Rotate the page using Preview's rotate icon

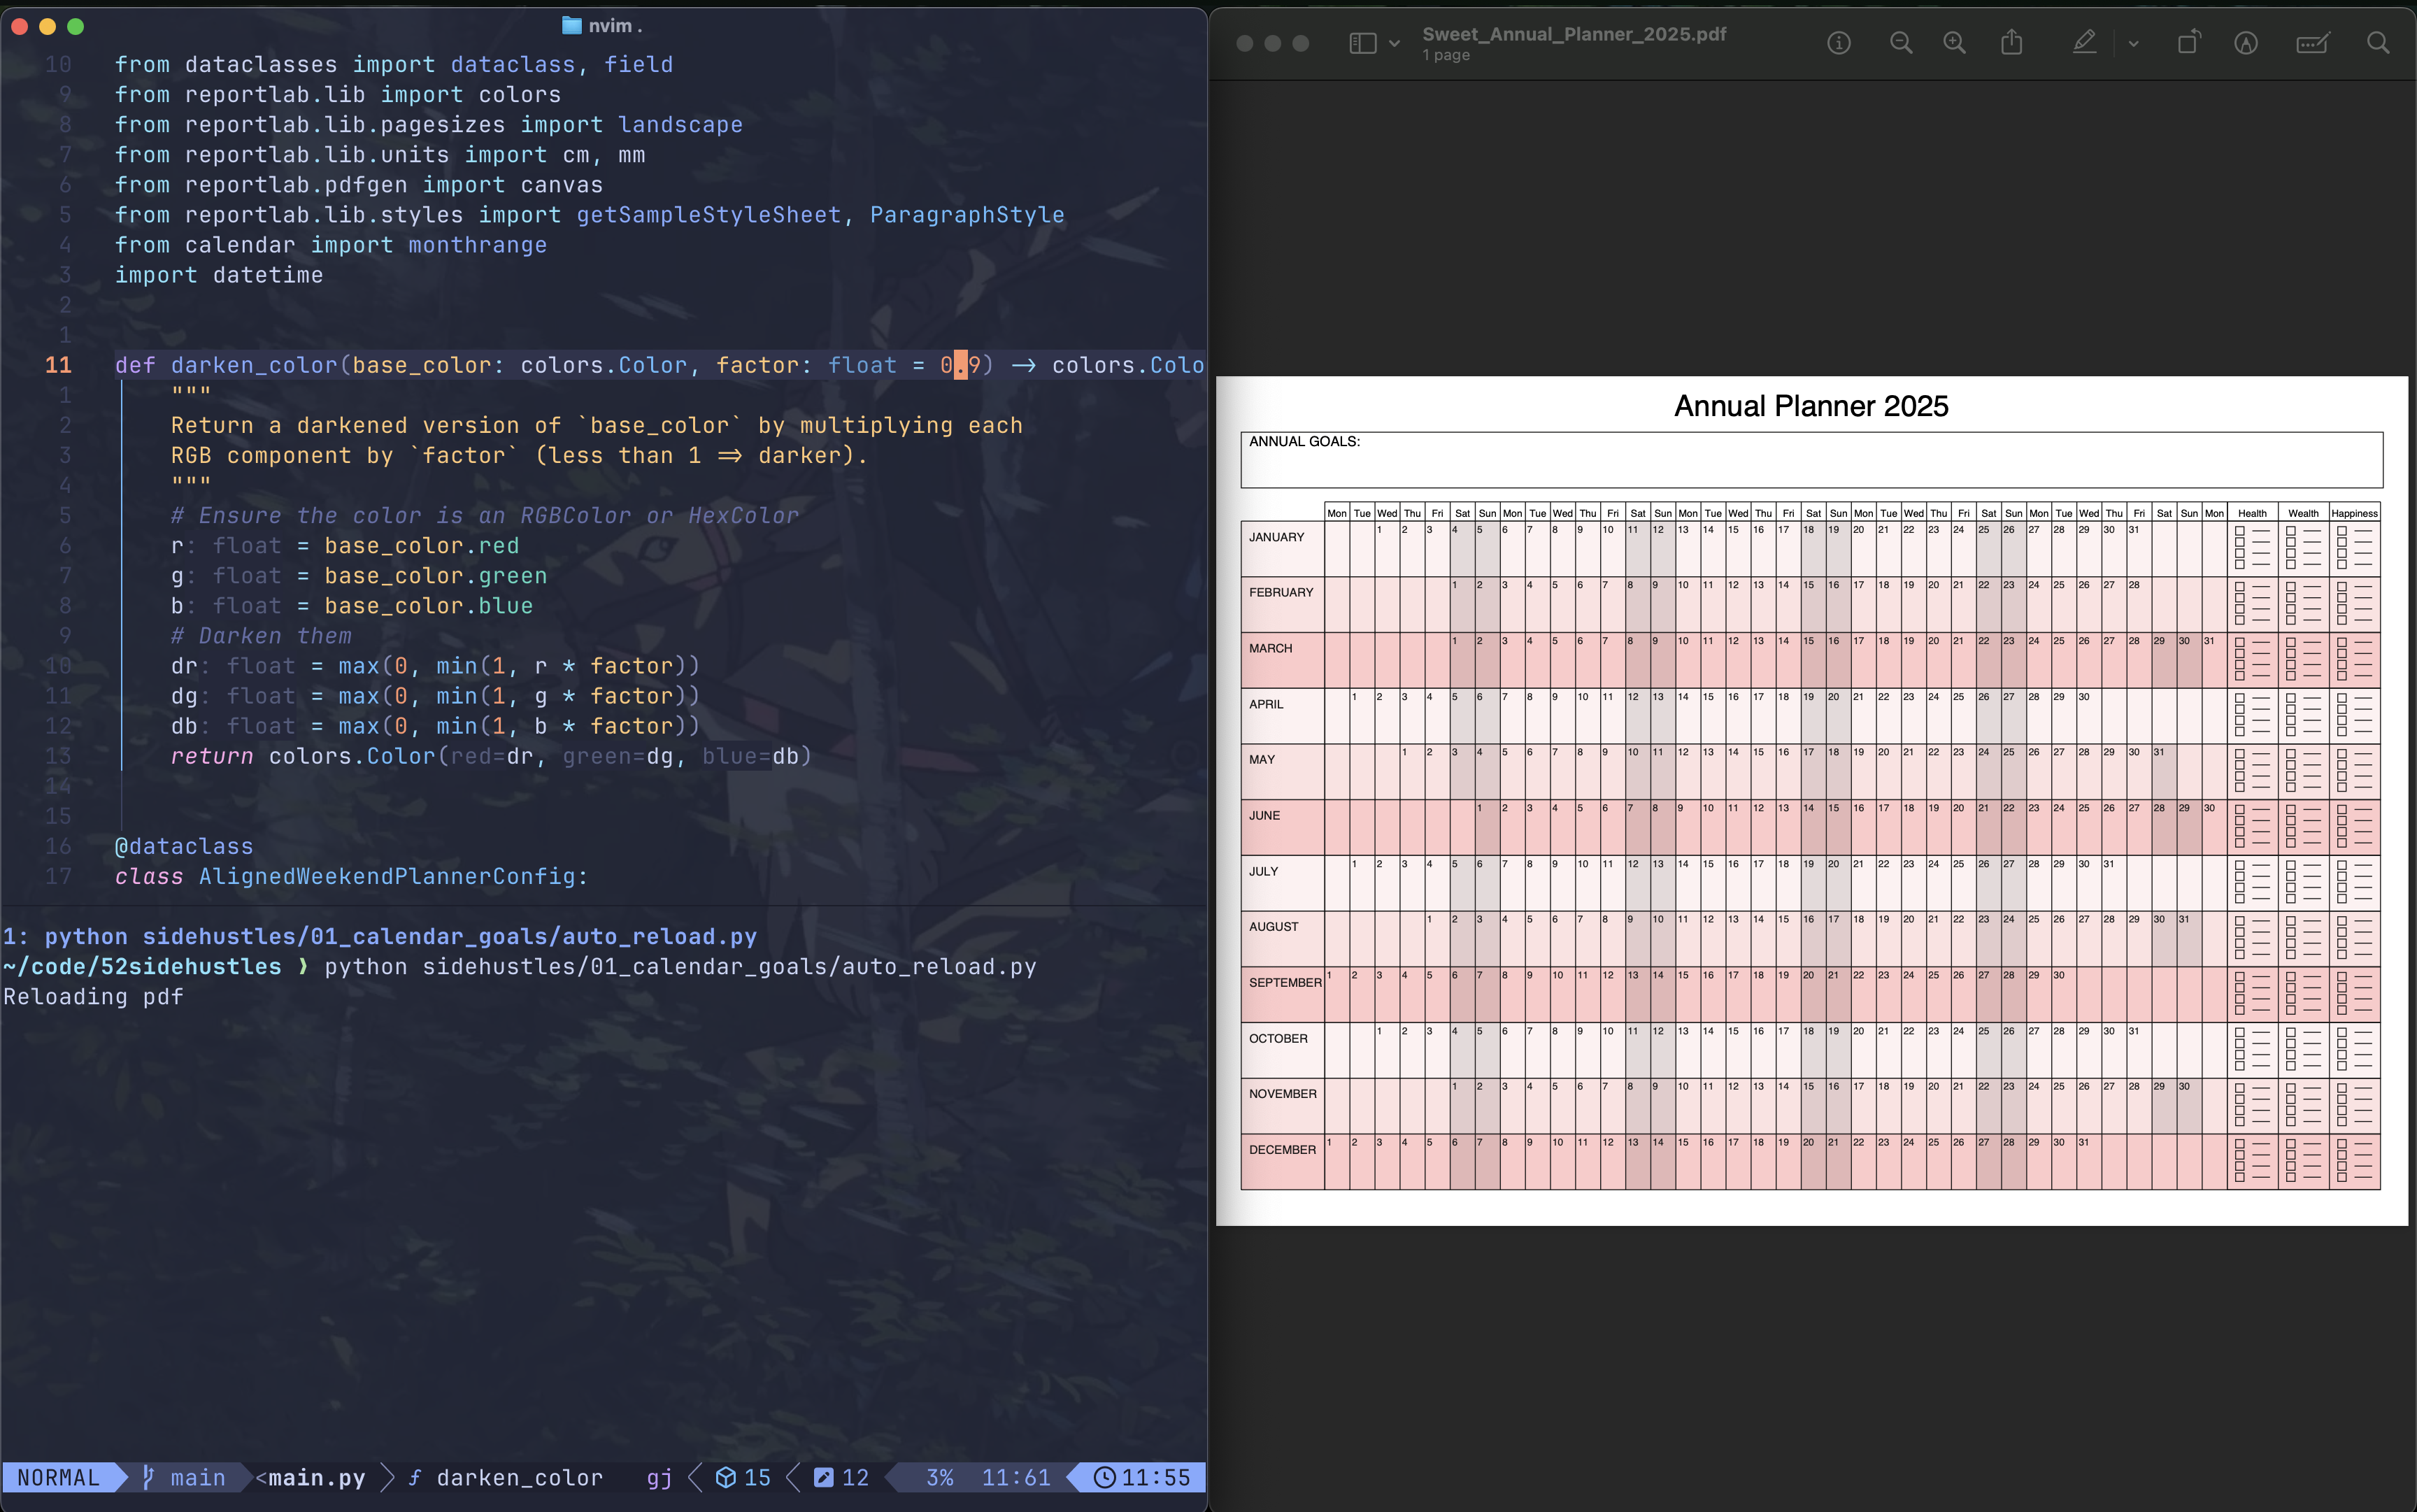[x=2189, y=42]
